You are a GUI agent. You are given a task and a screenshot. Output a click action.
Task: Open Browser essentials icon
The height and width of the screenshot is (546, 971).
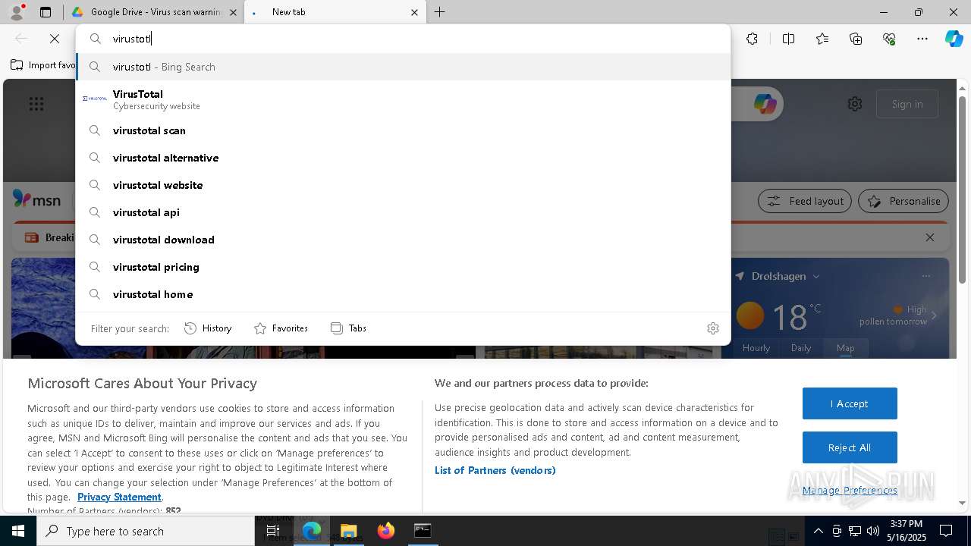[889, 39]
